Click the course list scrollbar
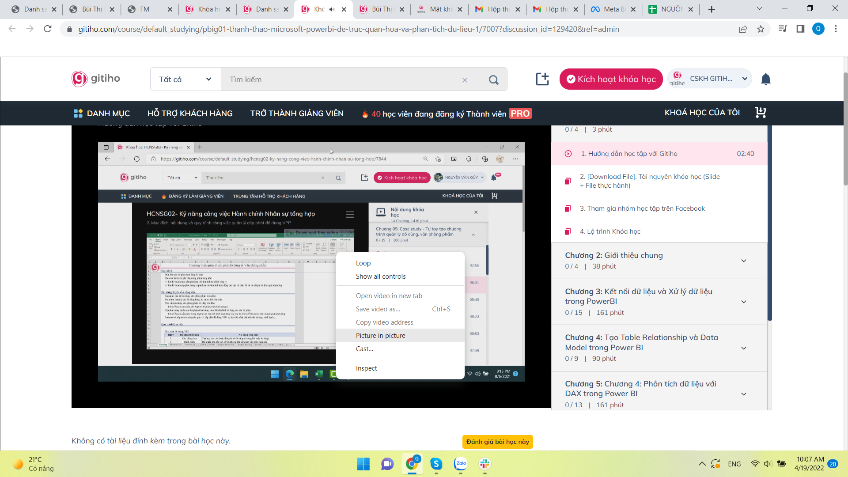The image size is (848, 477). click(770, 223)
